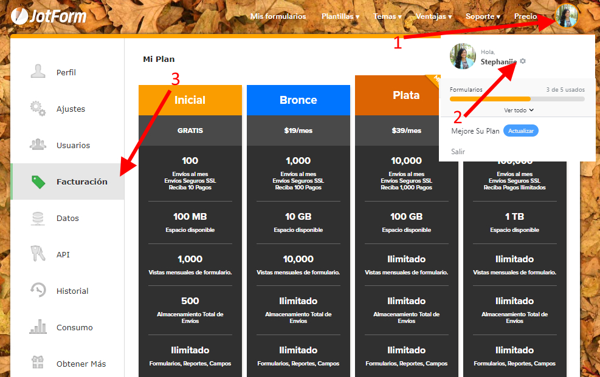Select the Ajustes gears icon
Screen dimensions: 600x377
[x=38, y=108]
